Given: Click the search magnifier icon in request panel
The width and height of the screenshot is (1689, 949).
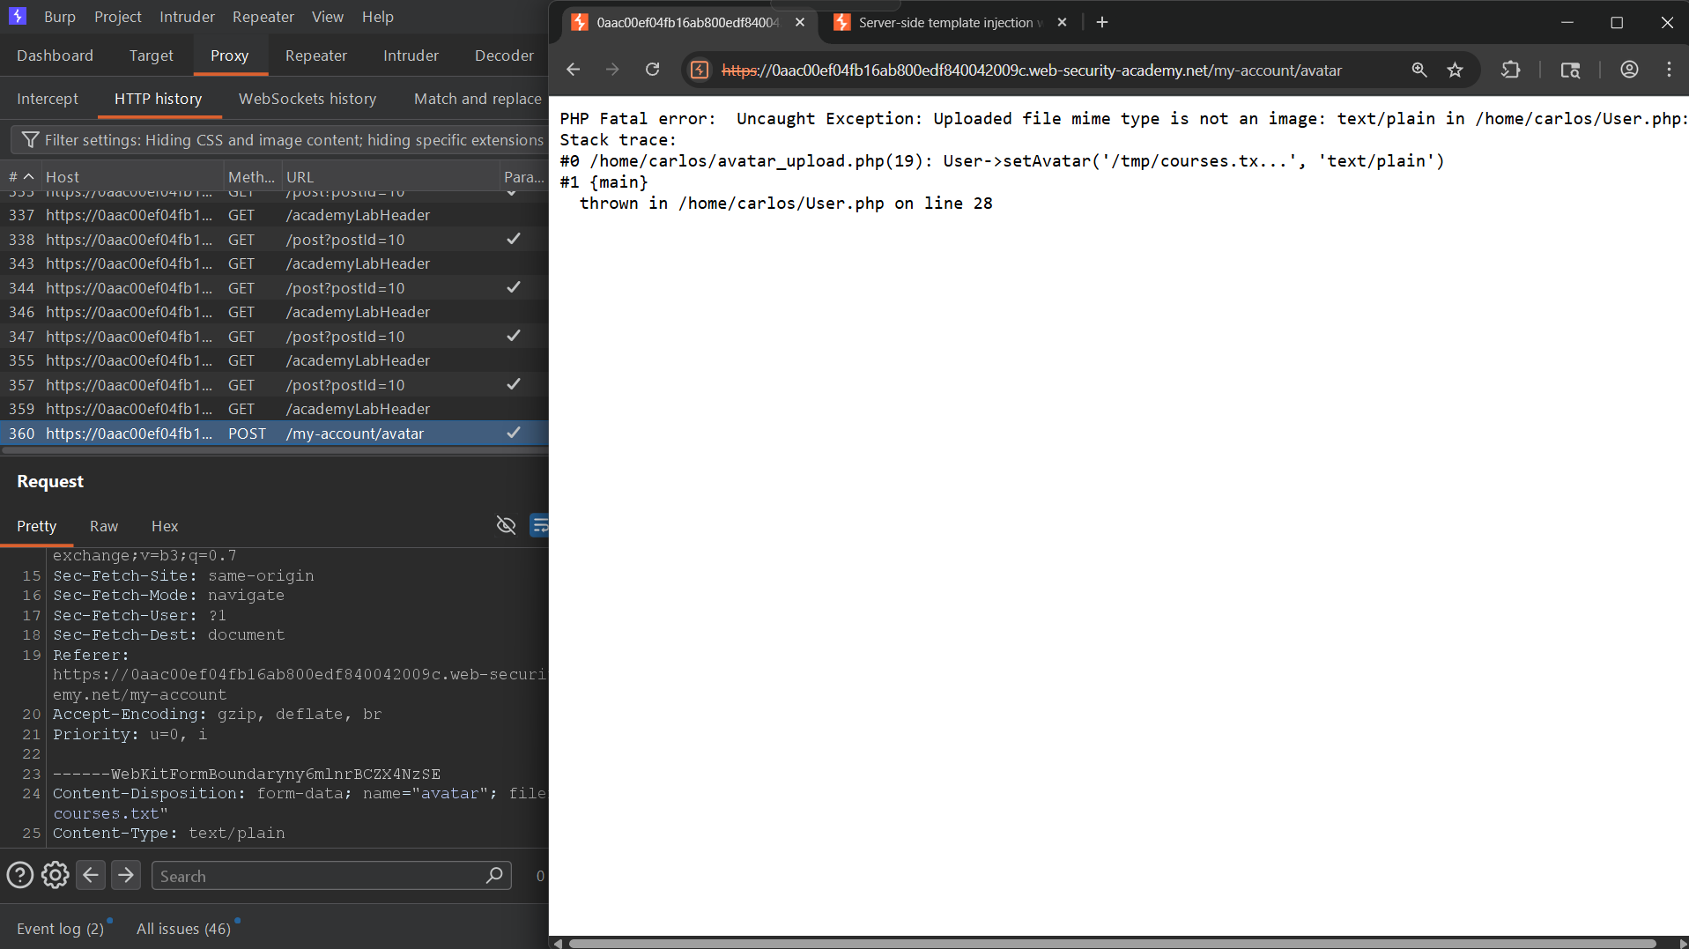Looking at the screenshot, I should [495, 875].
